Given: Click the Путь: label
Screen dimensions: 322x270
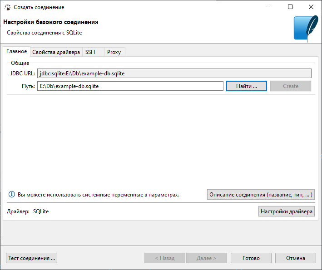Looking at the screenshot, I should point(28,86).
